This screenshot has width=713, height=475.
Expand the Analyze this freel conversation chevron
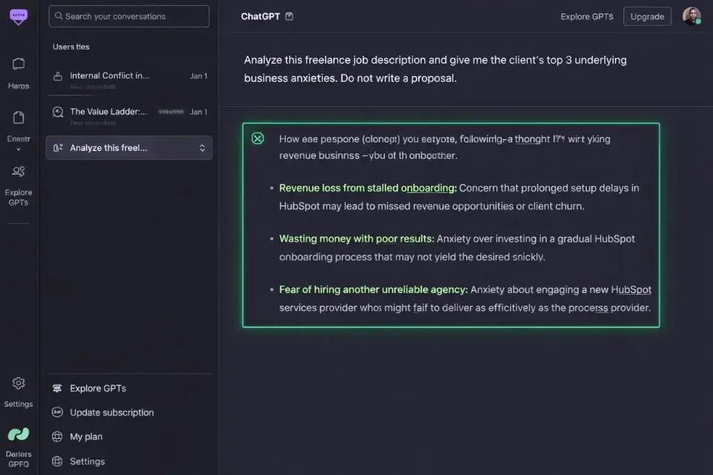pyautogui.click(x=201, y=148)
